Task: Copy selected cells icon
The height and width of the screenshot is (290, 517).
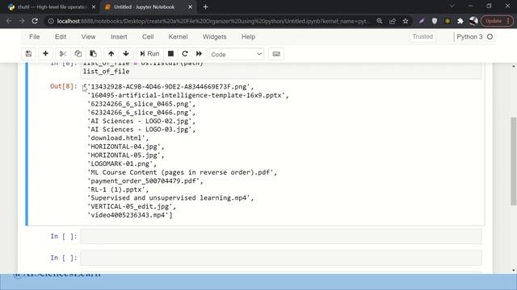Action: tap(78, 54)
